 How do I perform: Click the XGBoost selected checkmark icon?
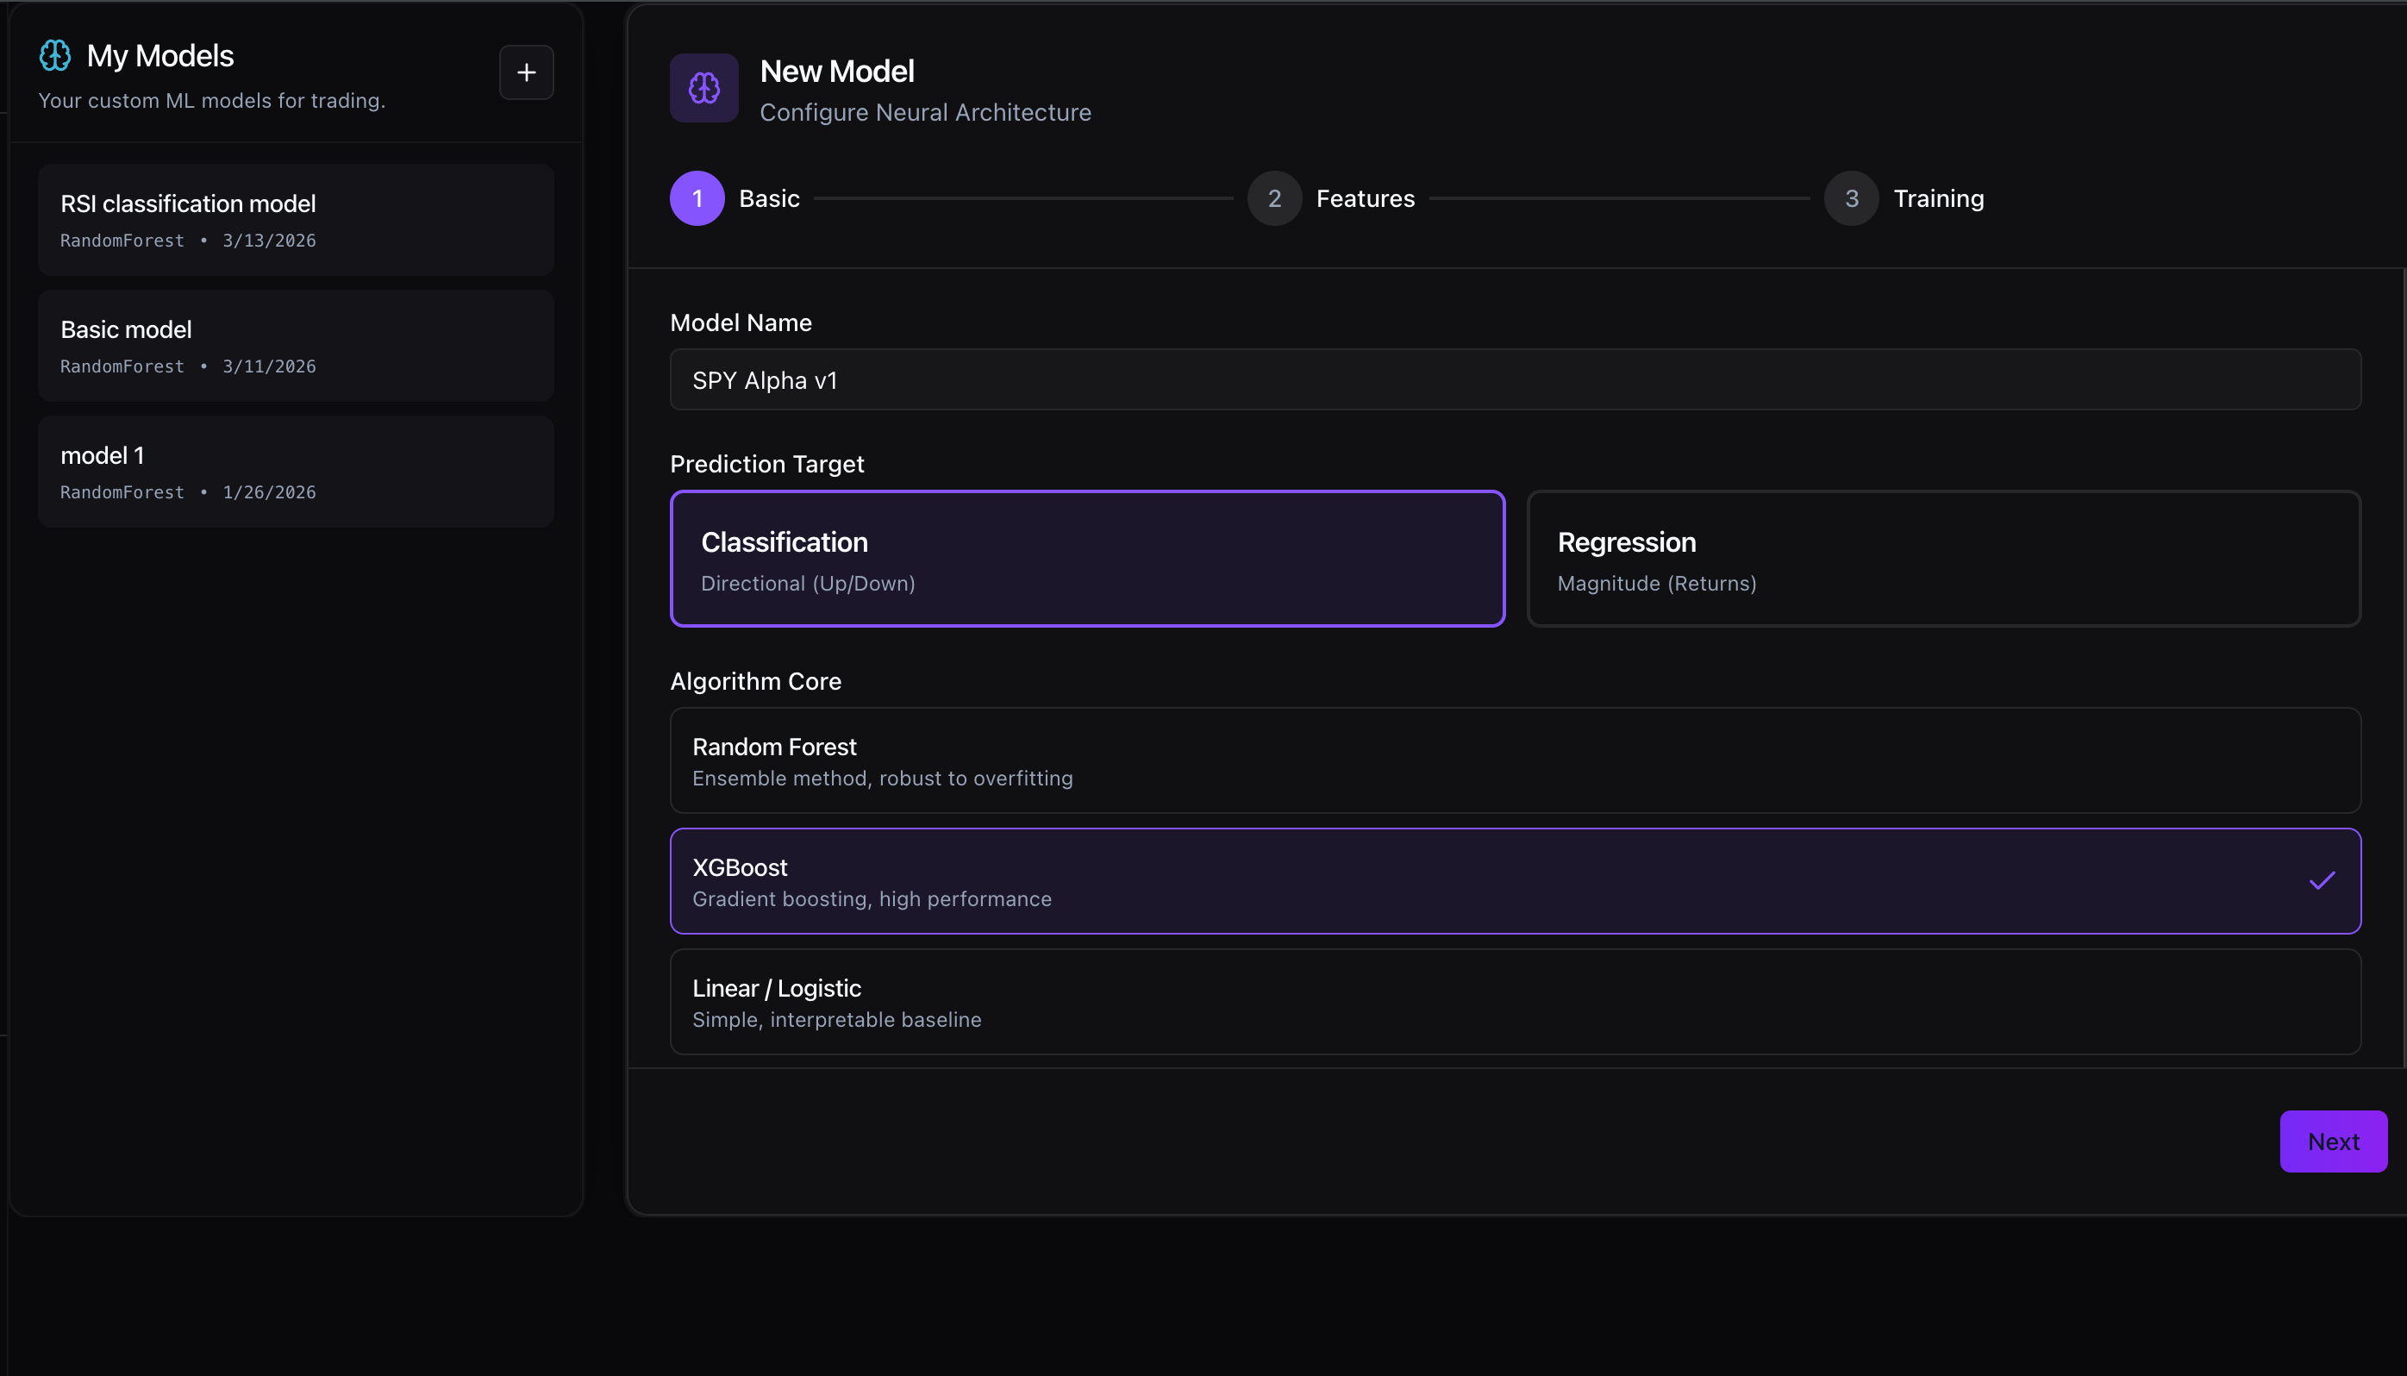[x=2322, y=881]
